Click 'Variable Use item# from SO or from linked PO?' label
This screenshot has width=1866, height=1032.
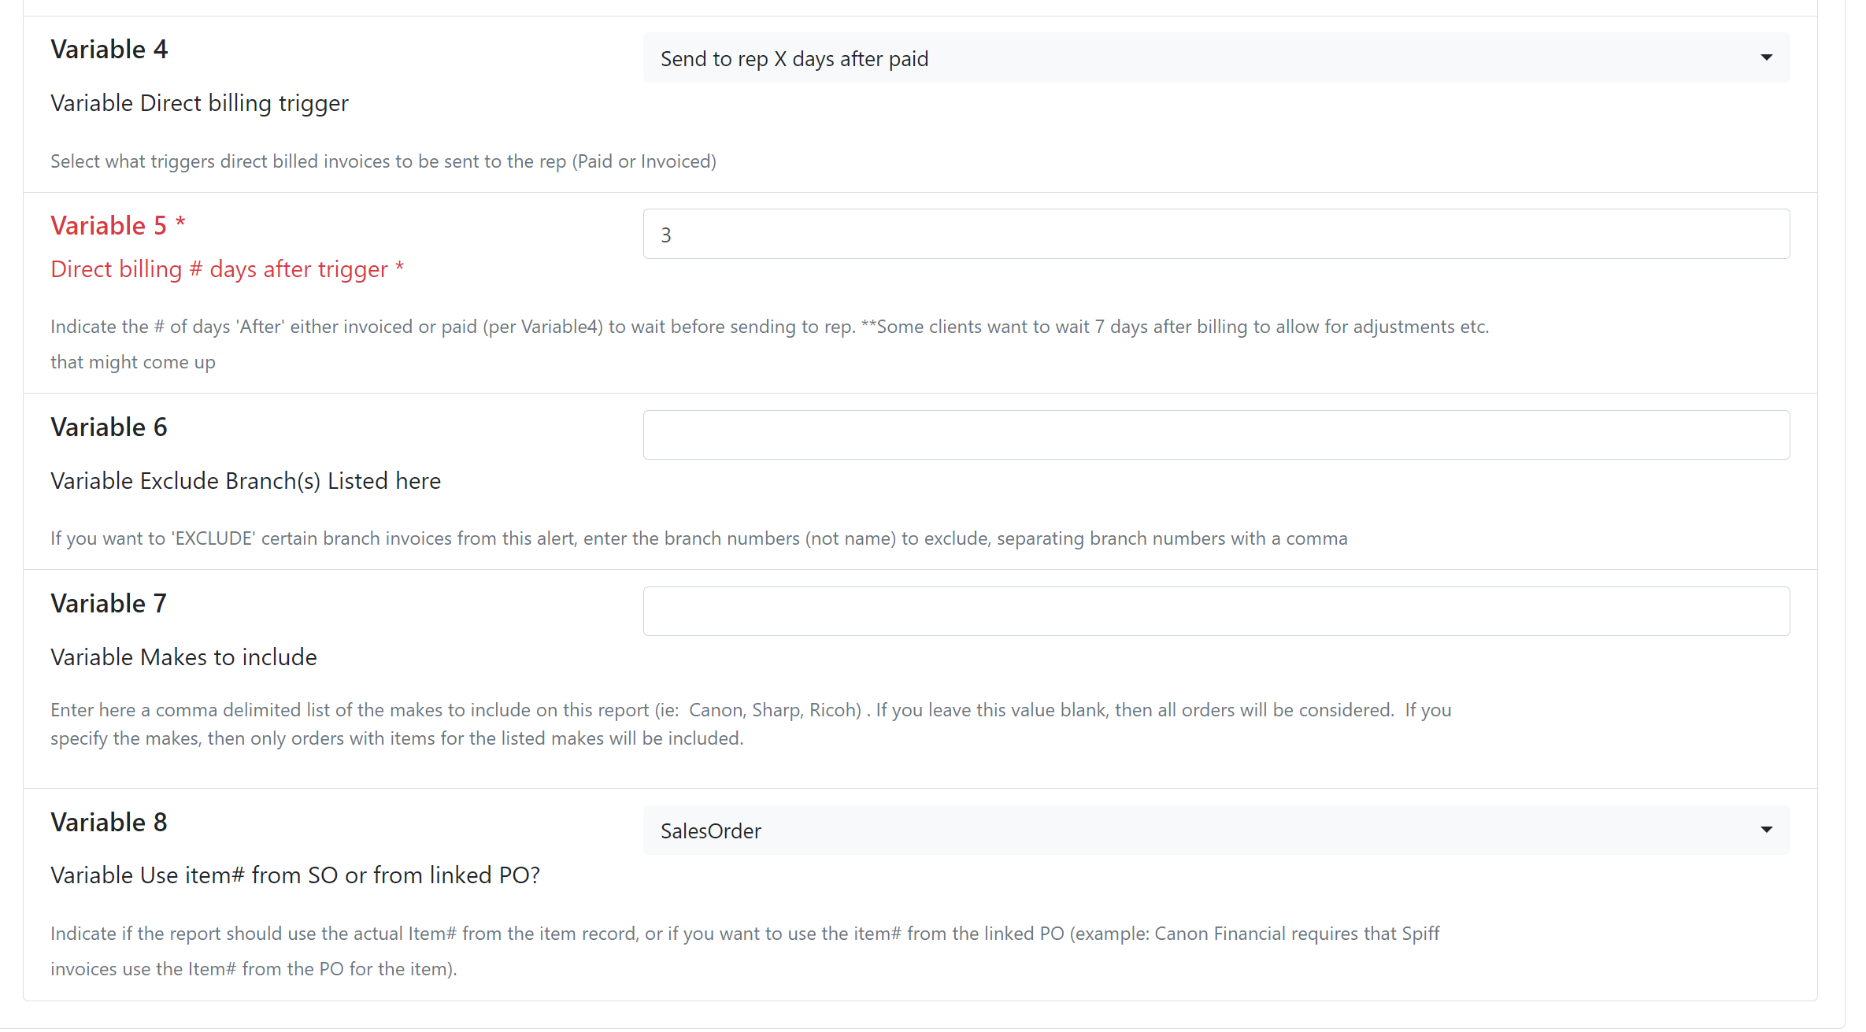point(295,875)
